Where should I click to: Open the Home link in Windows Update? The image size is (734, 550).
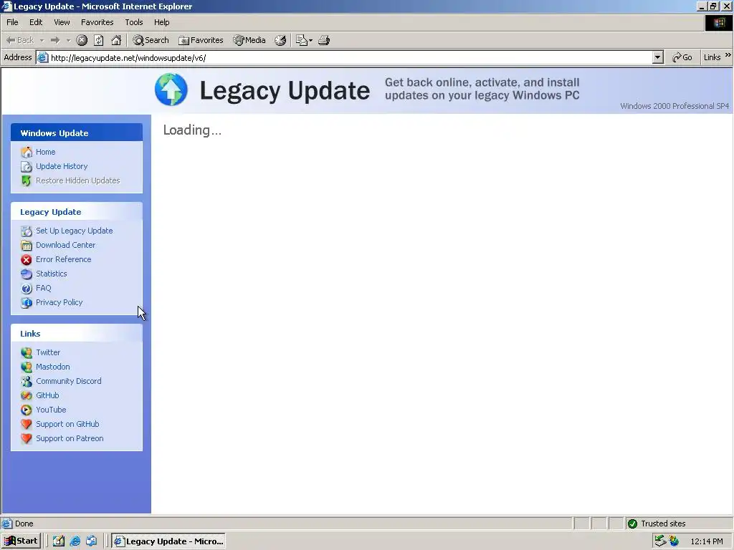(x=45, y=152)
